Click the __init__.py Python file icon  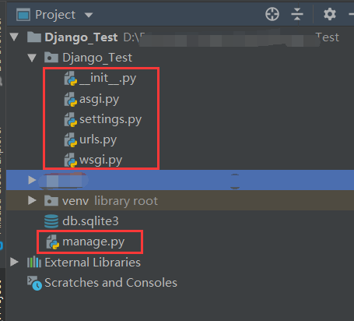tap(71, 79)
